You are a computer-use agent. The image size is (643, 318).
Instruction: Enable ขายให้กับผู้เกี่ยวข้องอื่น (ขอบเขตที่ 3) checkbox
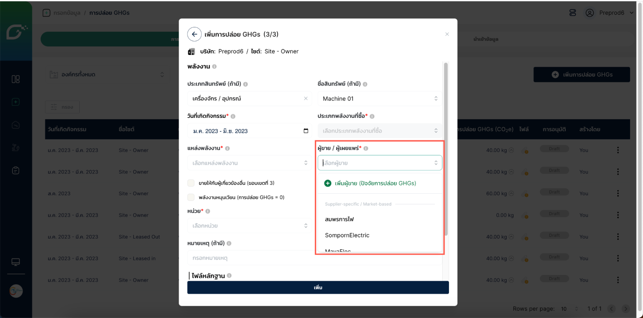191,183
